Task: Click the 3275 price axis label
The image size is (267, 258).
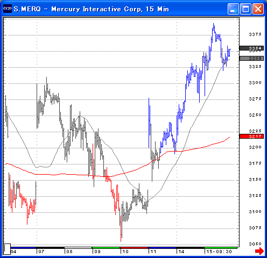Action: click(x=255, y=99)
